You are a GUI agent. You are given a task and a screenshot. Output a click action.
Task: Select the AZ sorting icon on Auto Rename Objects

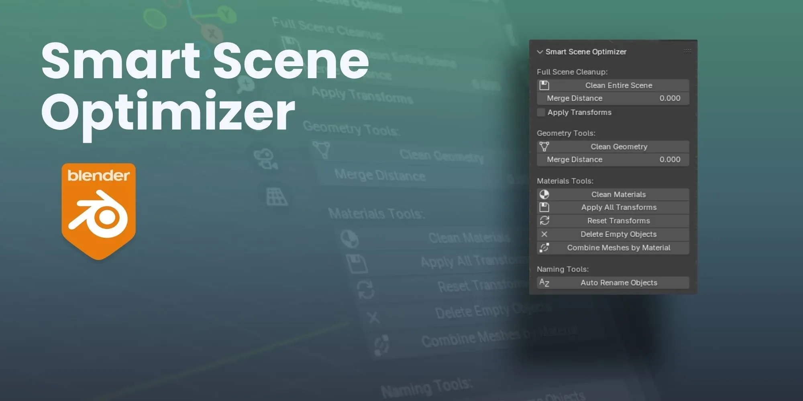[544, 283]
